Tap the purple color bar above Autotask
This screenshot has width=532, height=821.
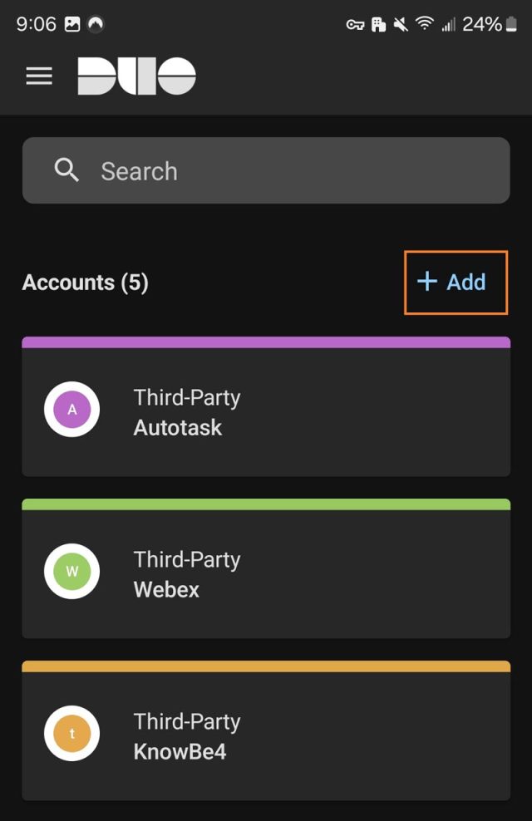coord(266,341)
